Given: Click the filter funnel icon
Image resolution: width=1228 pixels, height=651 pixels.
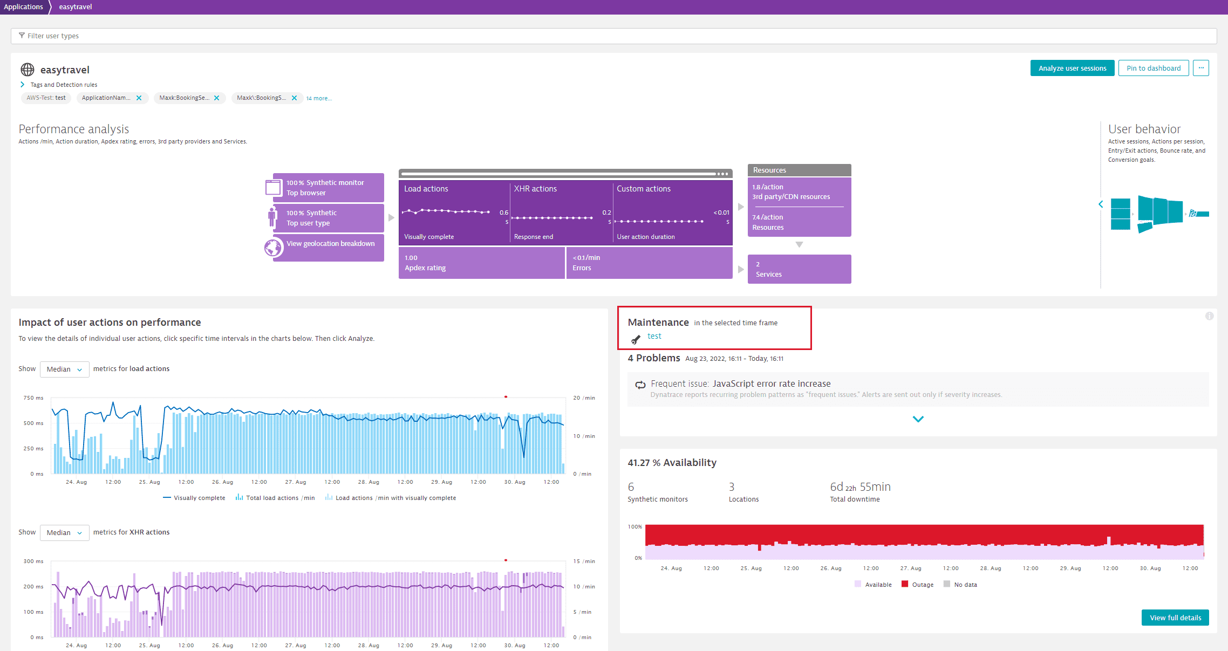Looking at the screenshot, I should pos(22,36).
